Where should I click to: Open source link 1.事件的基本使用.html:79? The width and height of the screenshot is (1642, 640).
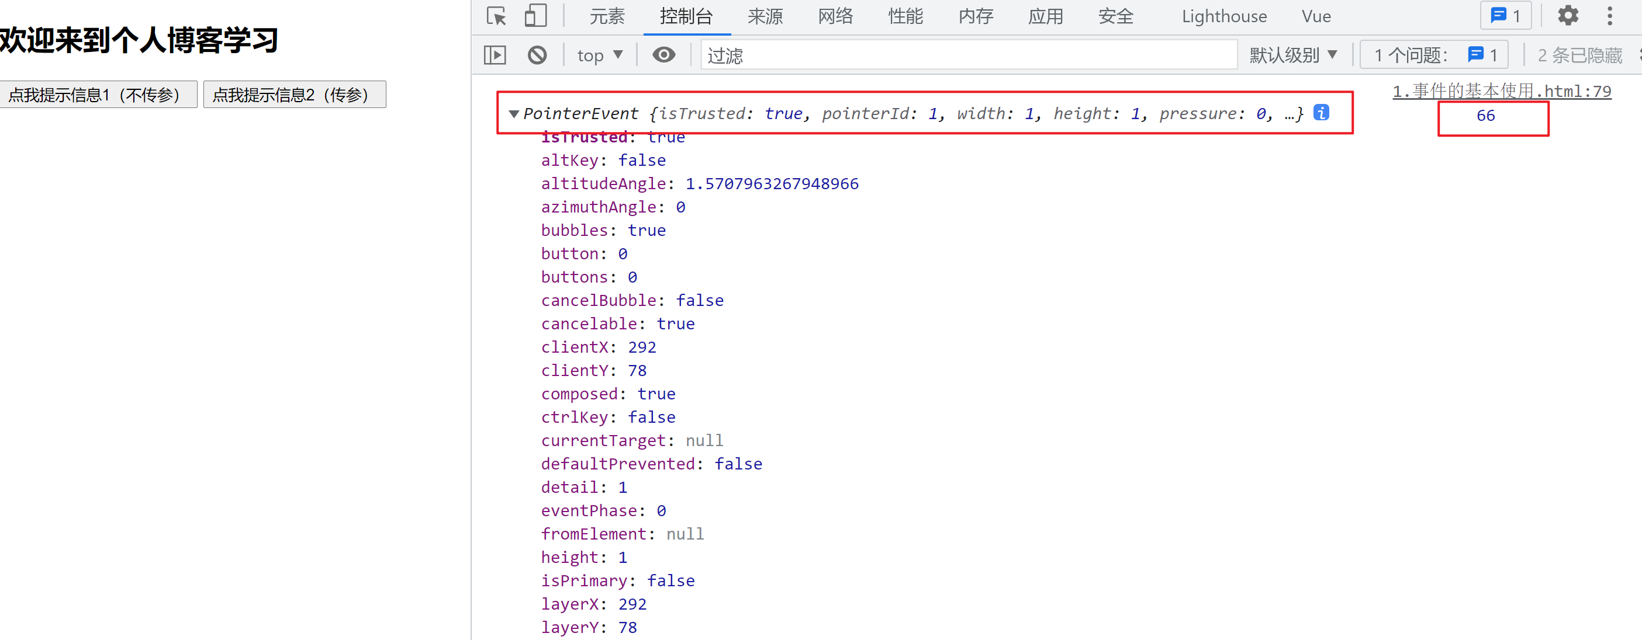pos(1501,91)
